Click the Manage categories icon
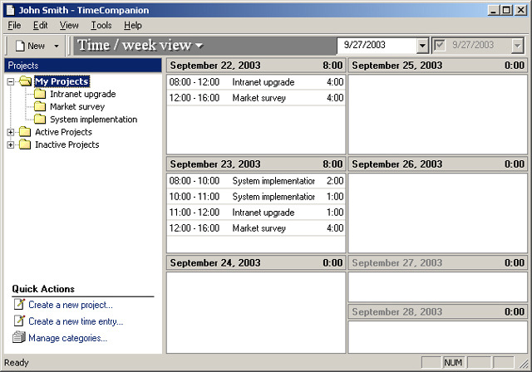 (19, 338)
